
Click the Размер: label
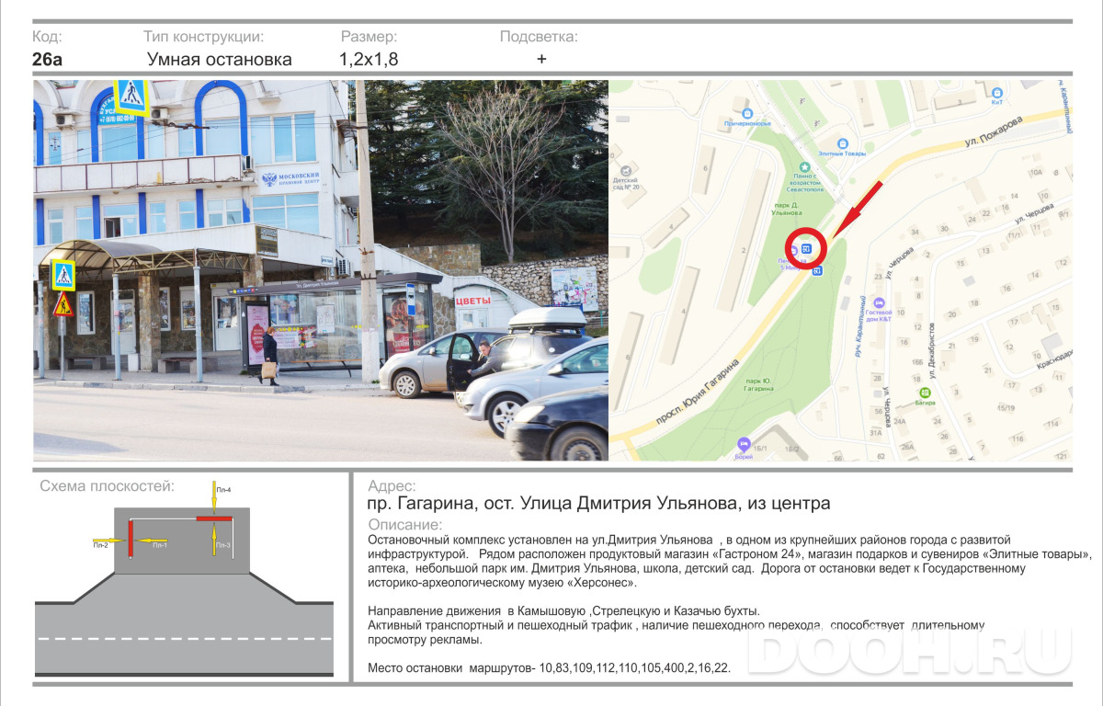(370, 37)
